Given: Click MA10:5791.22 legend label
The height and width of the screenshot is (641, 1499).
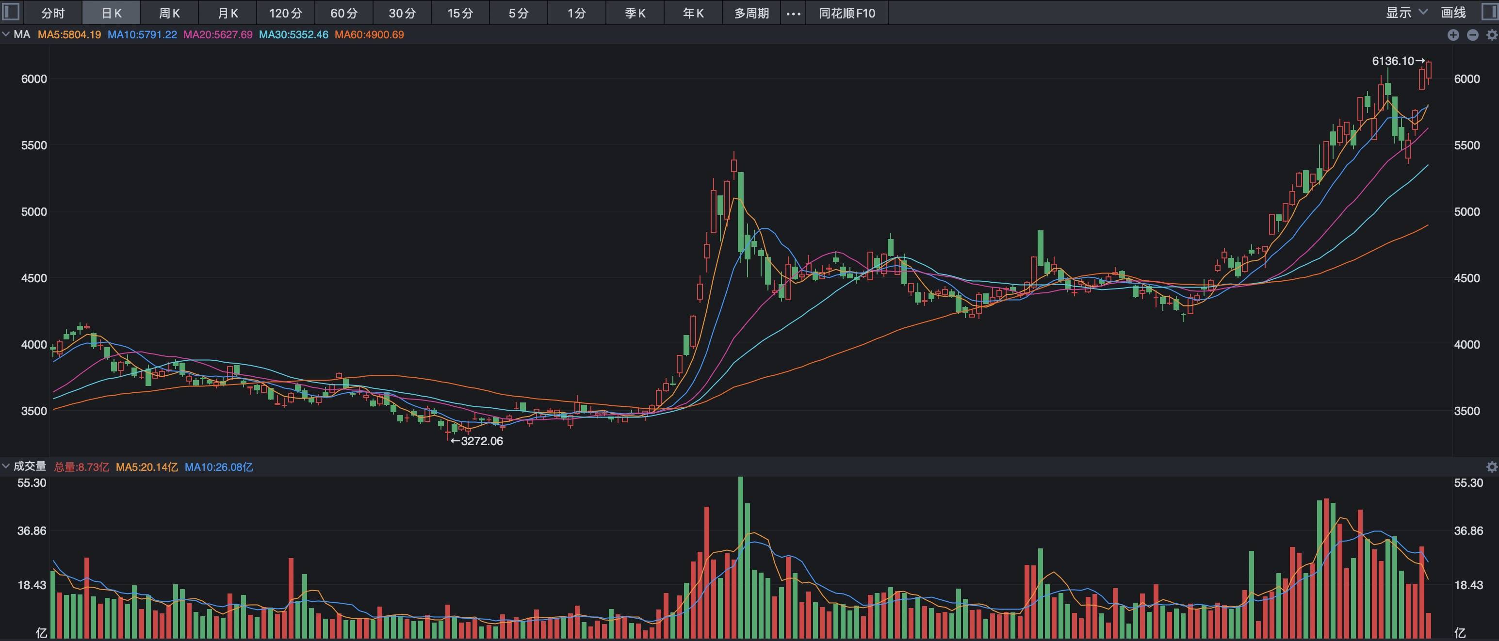Looking at the screenshot, I should (x=142, y=34).
